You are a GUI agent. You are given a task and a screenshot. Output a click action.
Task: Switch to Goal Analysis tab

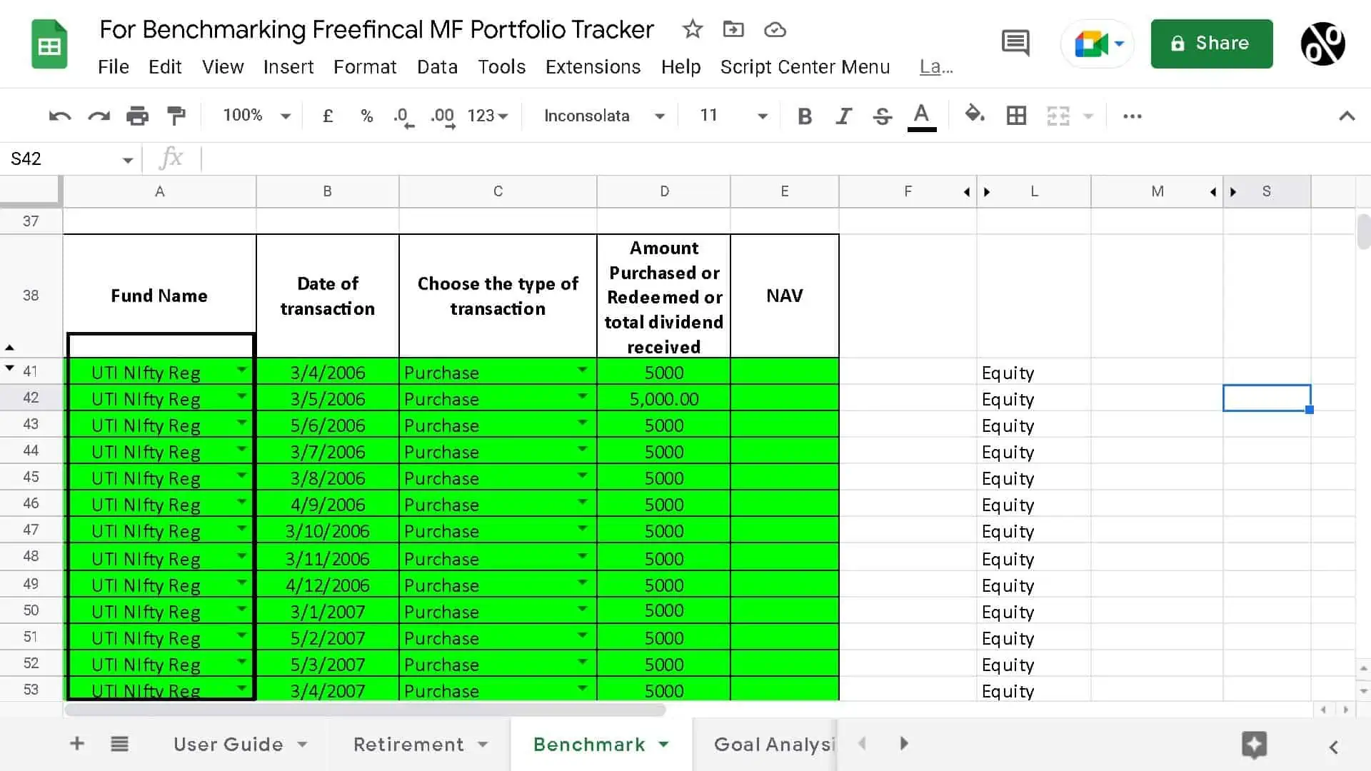coord(774,745)
